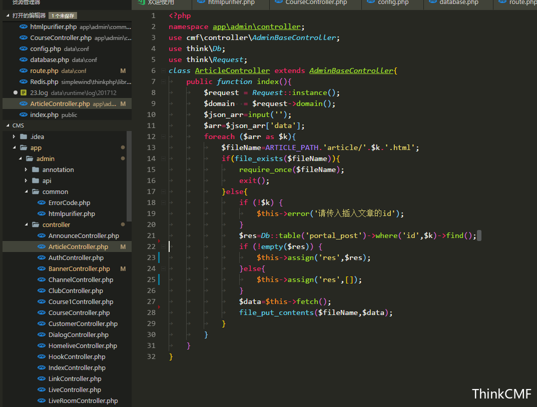
Task: Collapse the controller folder
Action: pos(26,224)
